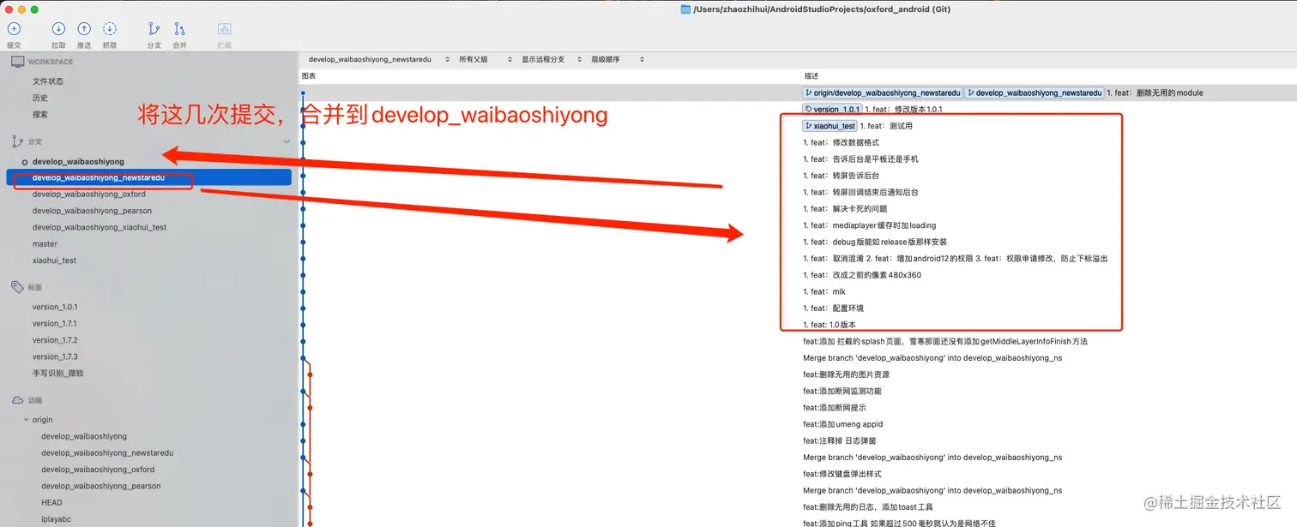Open 历史 in workspace sidebar
Viewport: 1297px width, 527px height.
pos(40,98)
